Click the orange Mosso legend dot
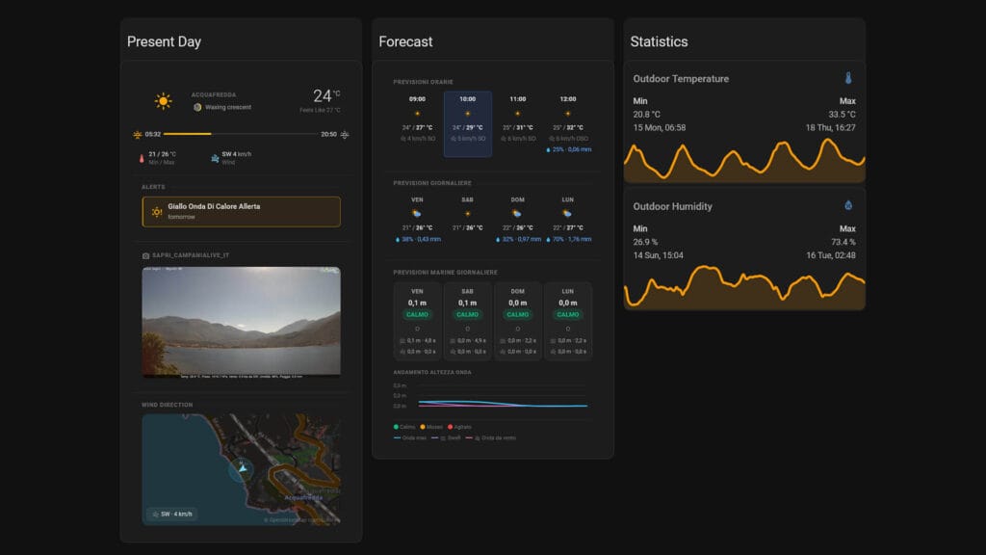Image resolution: width=986 pixels, height=555 pixels. [x=423, y=427]
